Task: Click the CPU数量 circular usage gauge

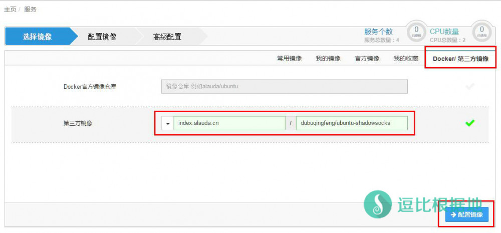Action: 481,32
